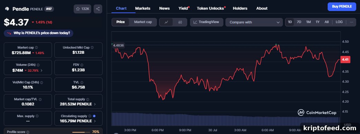Image resolution: width=360 pixels, height=134 pixels.
Task: Click Market cap info icon
Action: (36, 48)
